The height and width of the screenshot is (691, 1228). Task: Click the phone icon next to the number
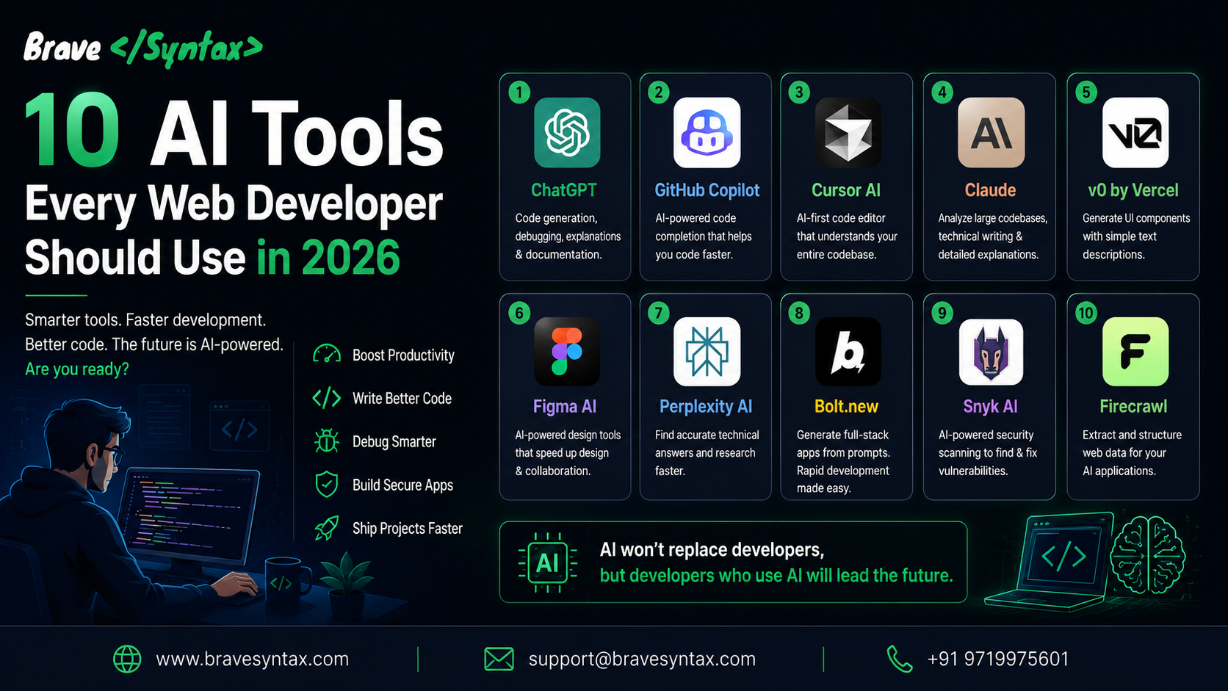pyautogui.click(x=900, y=659)
